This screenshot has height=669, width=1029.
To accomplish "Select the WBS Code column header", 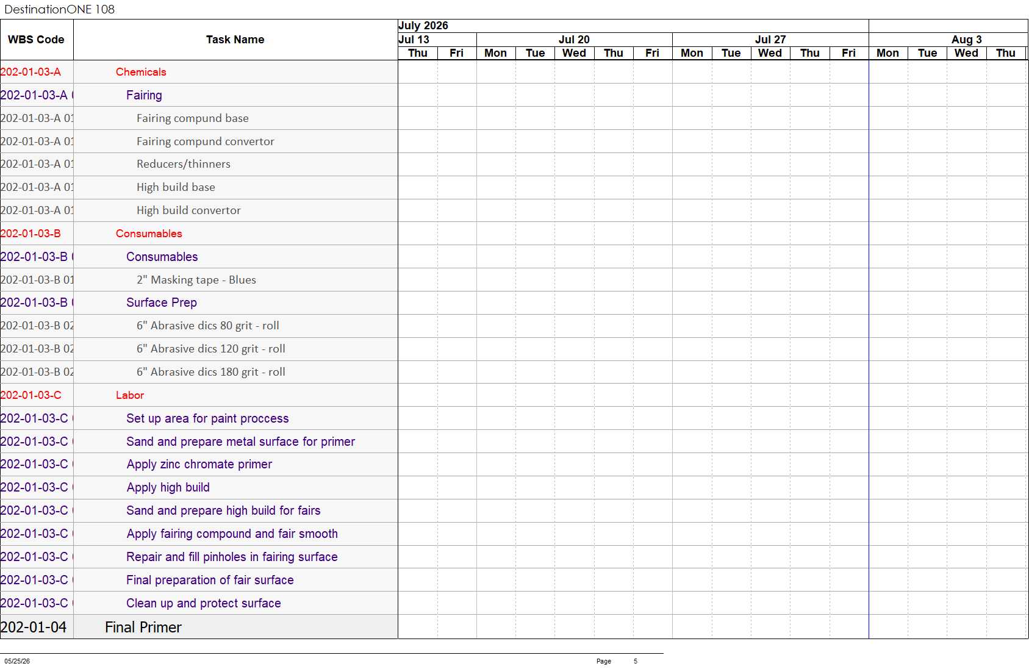I will 36,40.
